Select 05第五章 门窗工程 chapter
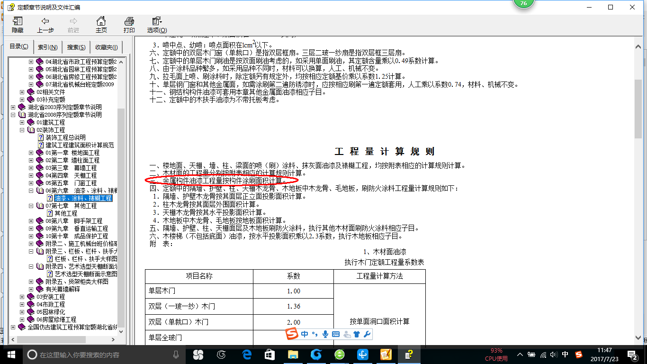Image resolution: width=647 pixels, height=364 pixels. [71, 183]
